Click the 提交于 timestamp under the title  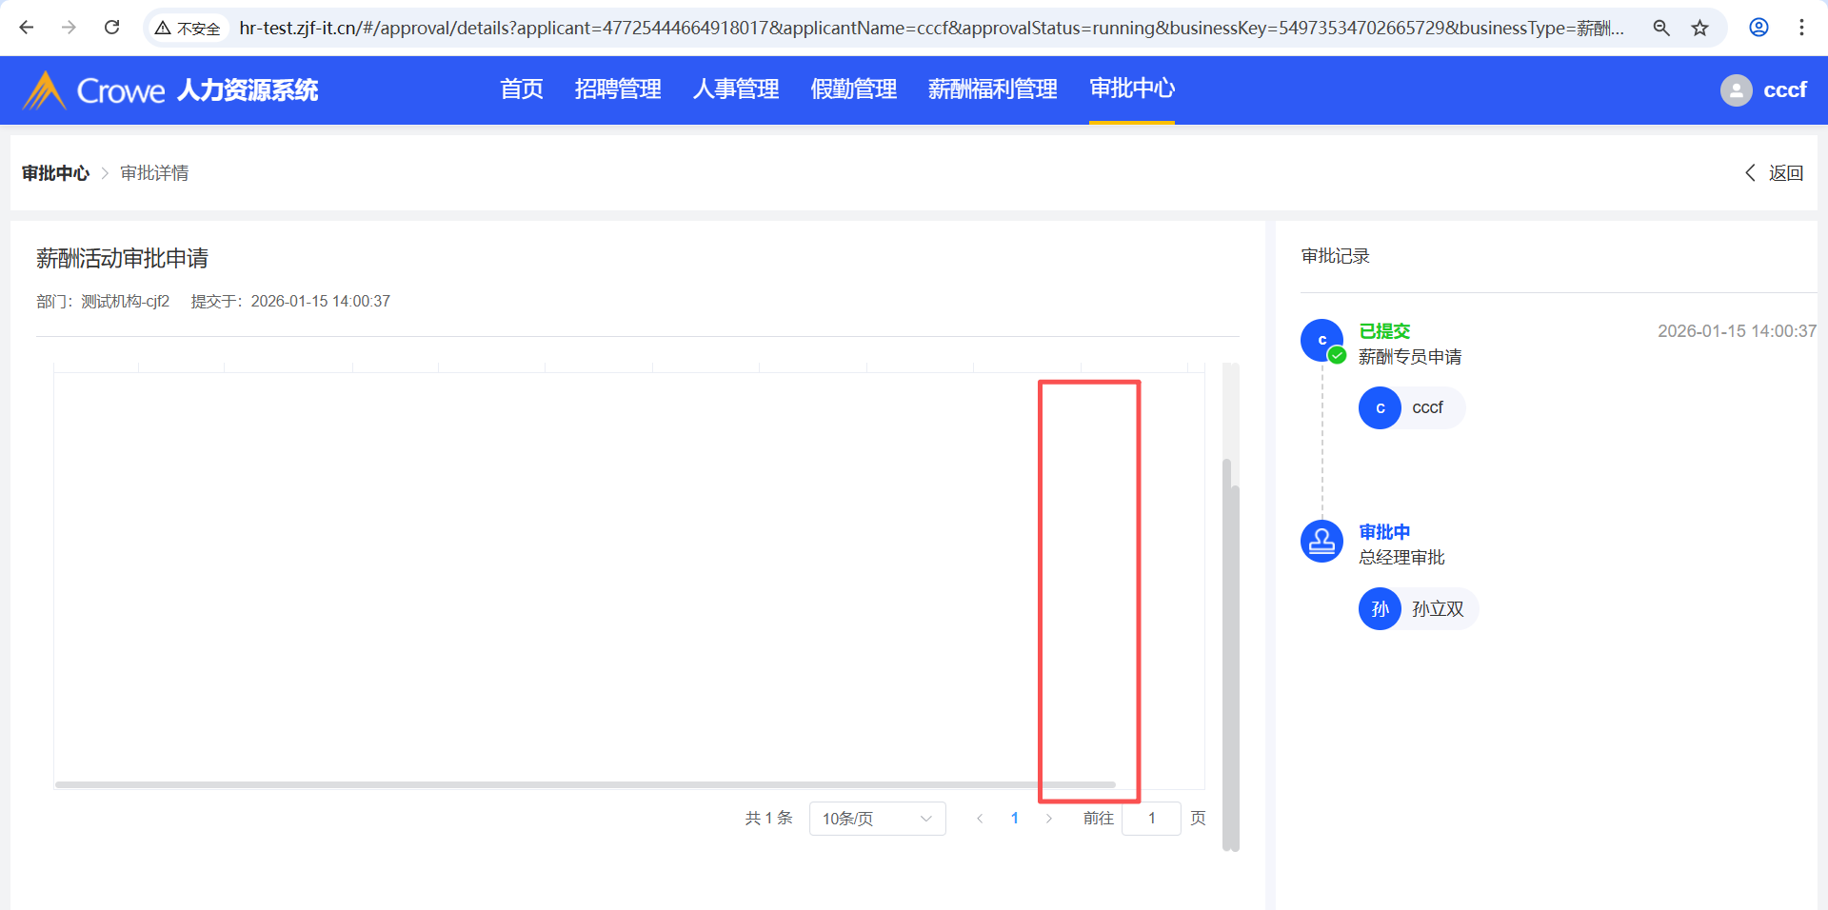290,302
